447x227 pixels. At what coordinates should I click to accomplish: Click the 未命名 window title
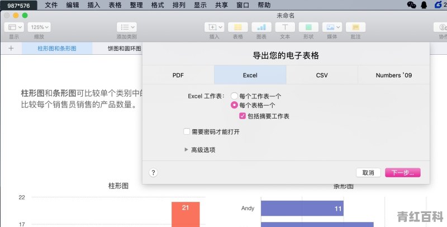tap(286, 16)
